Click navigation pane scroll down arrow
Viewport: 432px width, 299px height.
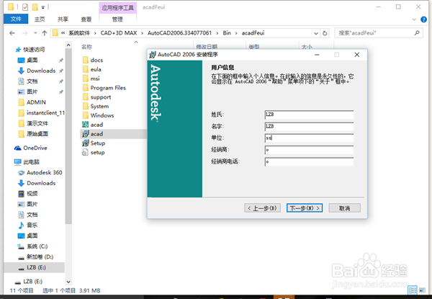pos(68,282)
